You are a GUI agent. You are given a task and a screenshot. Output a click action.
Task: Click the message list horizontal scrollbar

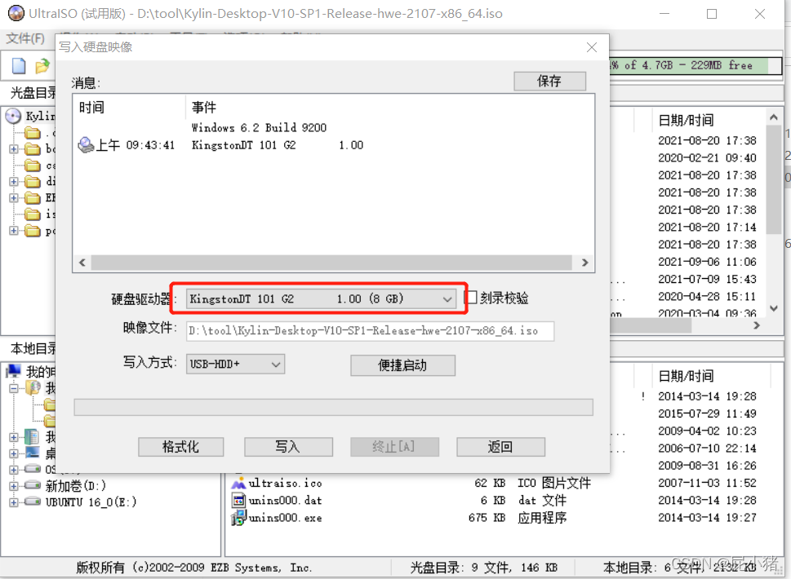pyautogui.click(x=331, y=263)
